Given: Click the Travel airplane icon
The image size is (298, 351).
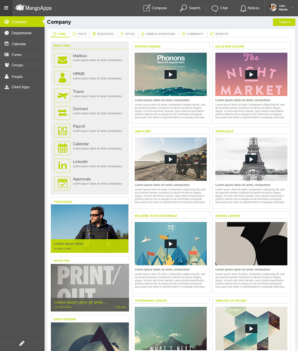Looking at the screenshot, I should click(x=62, y=95).
